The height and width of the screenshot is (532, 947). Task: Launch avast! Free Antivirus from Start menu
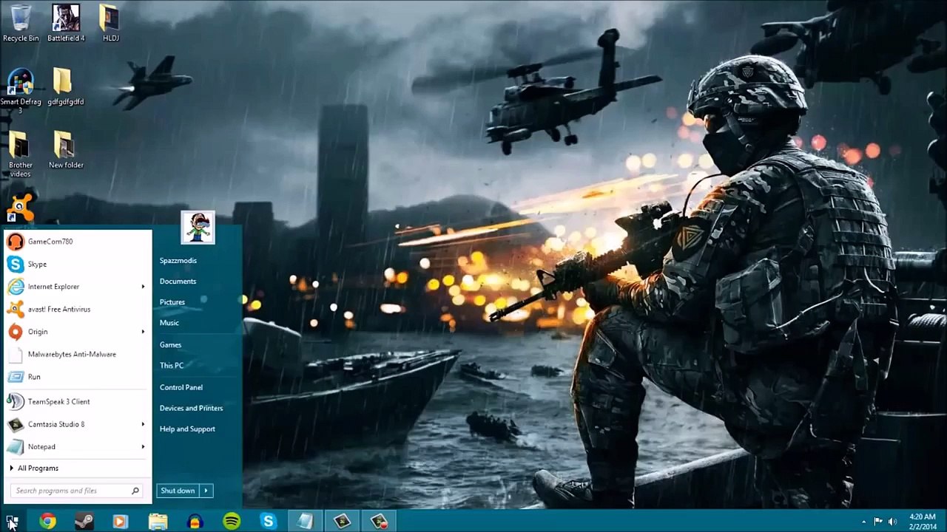[x=77, y=309]
